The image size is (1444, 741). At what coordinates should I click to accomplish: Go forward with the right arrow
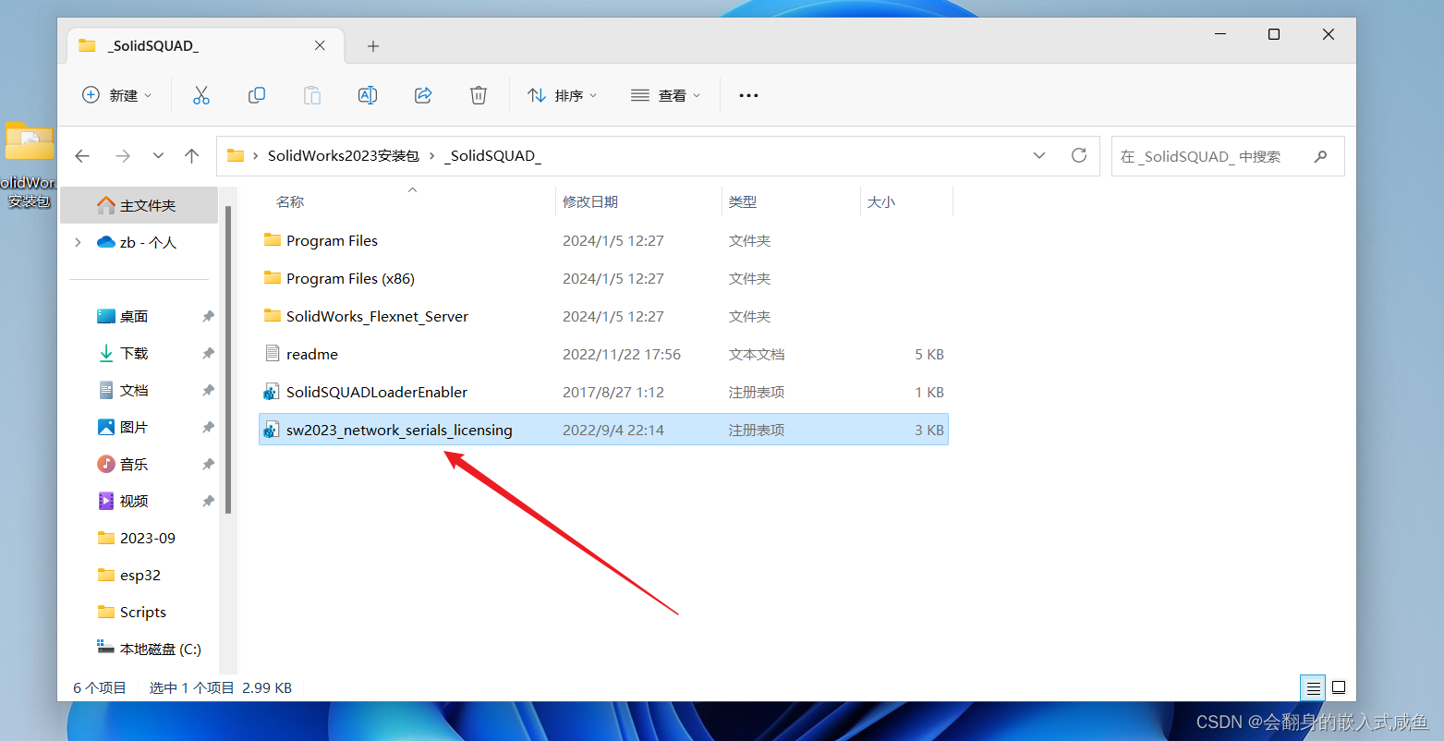point(122,156)
